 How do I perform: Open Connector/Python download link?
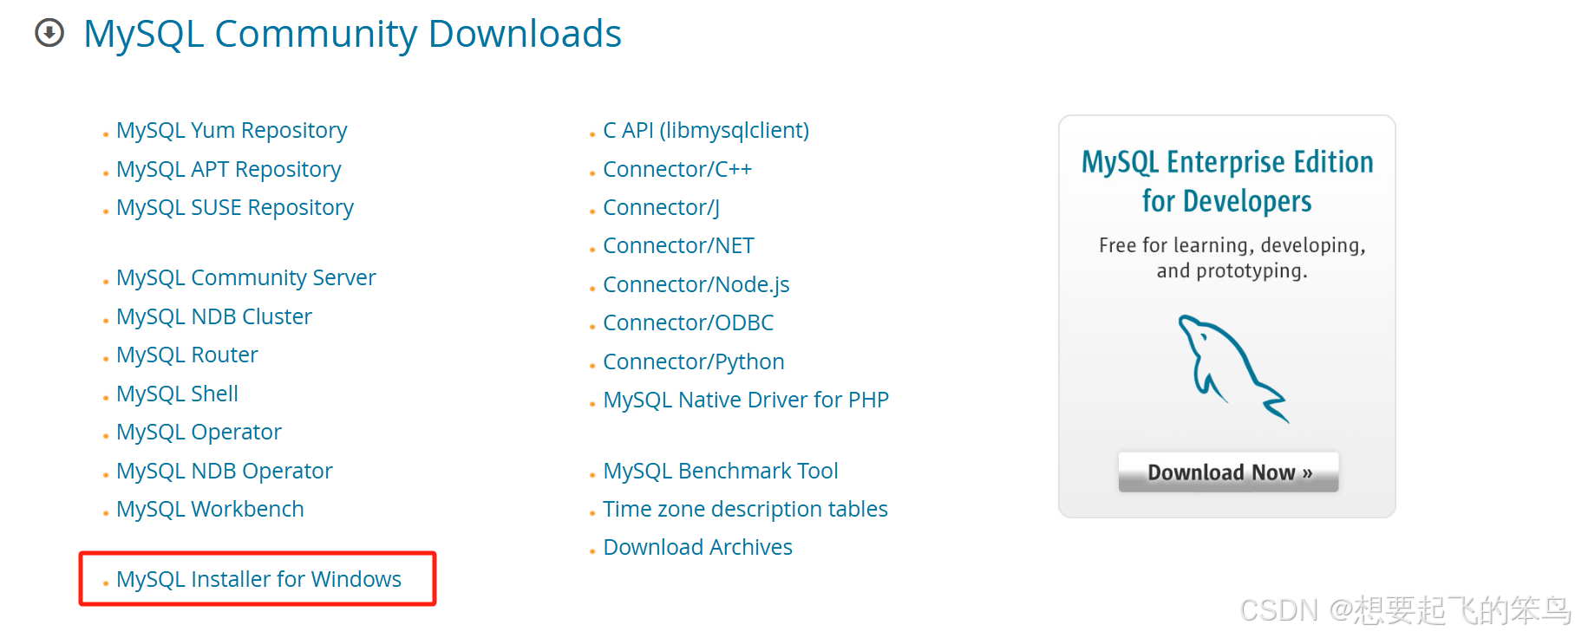(x=694, y=361)
